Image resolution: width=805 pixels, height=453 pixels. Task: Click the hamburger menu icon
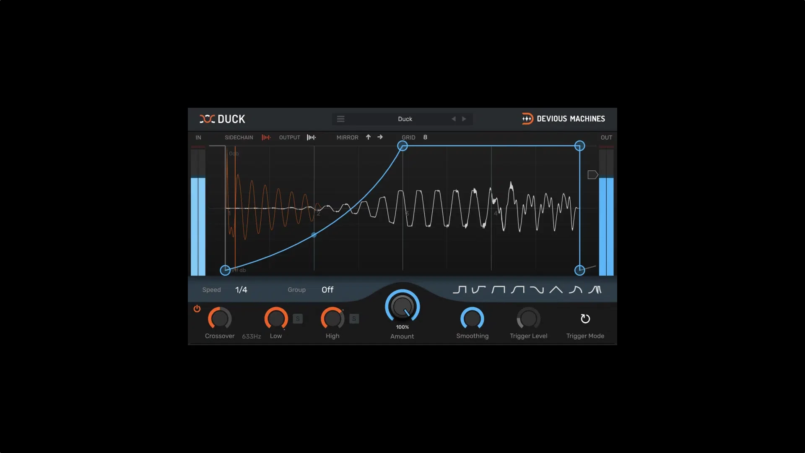point(341,118)
